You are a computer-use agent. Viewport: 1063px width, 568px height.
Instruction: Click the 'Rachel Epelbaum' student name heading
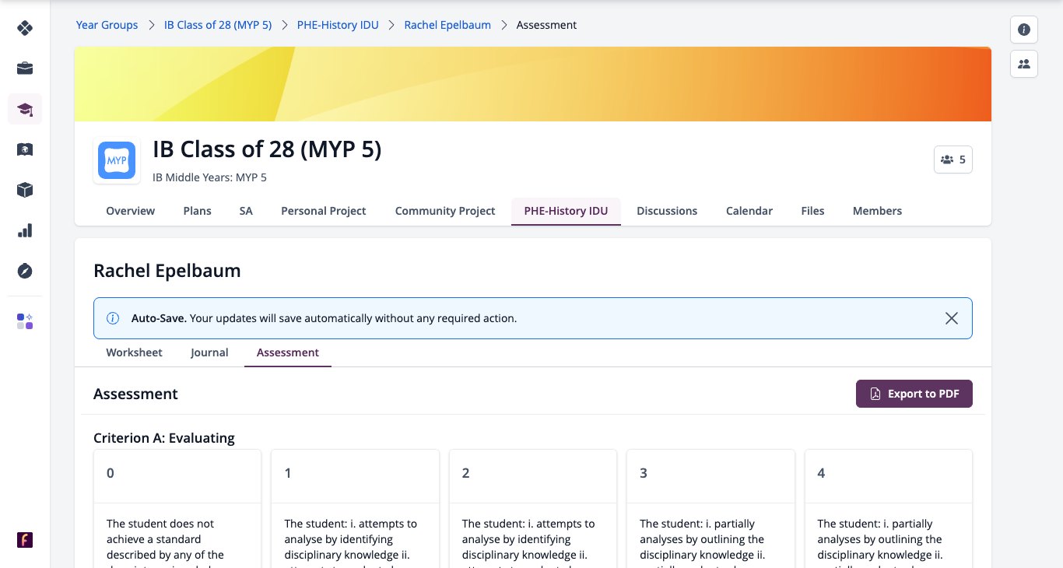pos(167,271)
